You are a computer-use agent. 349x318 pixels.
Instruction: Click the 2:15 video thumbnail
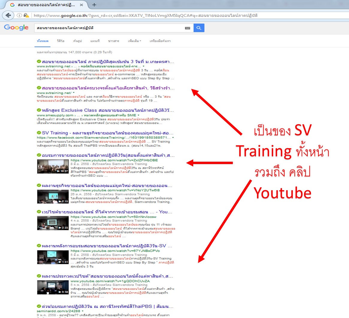(x=53, y=196)
